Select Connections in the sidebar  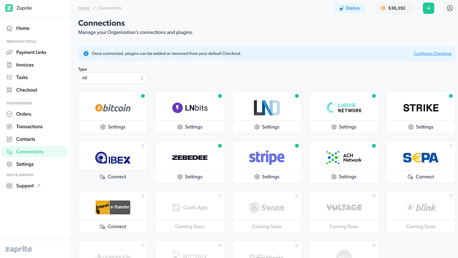tap(34, 152)
